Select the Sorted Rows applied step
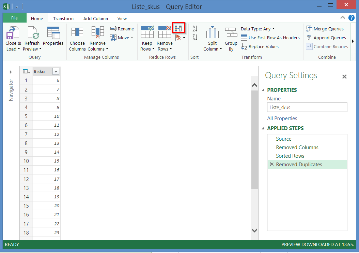Image resolution: width=359 pixels, height=253 pixels. click(290, 156)
